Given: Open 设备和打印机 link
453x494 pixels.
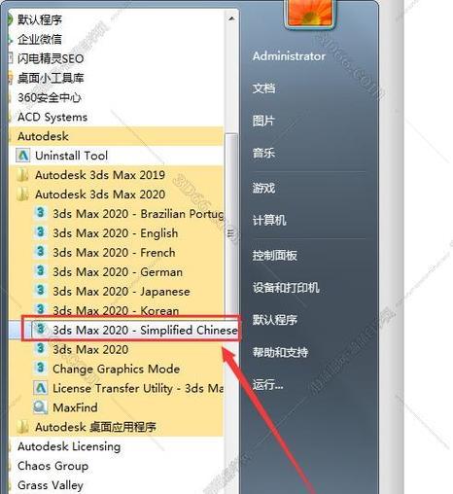Looking at the screenshot, I should point(286,287).
